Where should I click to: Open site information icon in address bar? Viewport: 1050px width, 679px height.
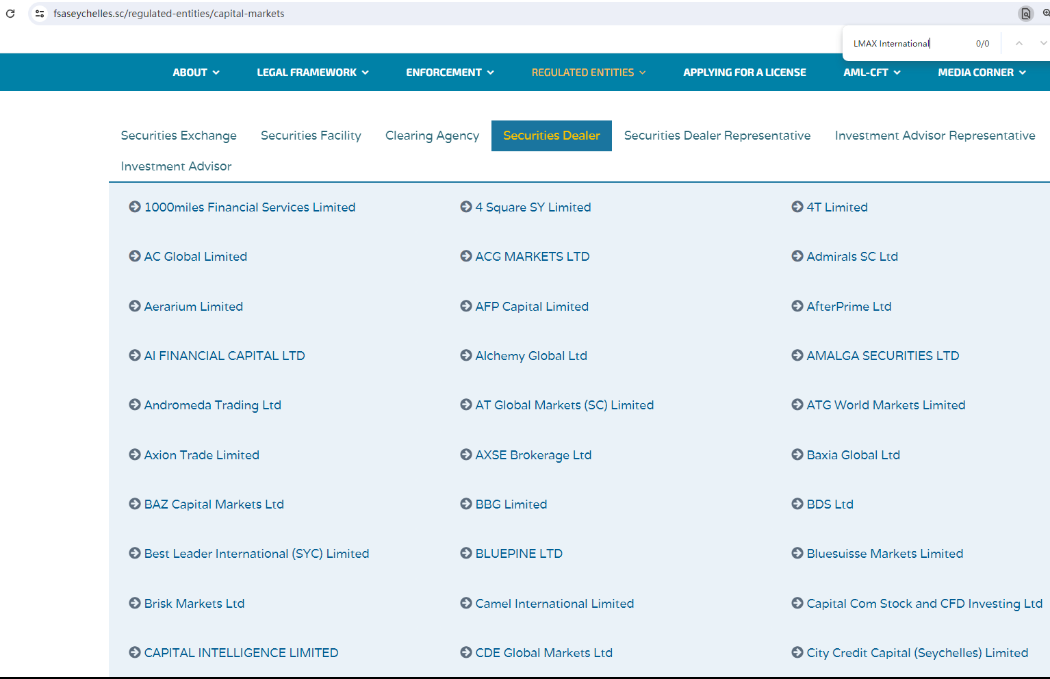coord(40,14)
